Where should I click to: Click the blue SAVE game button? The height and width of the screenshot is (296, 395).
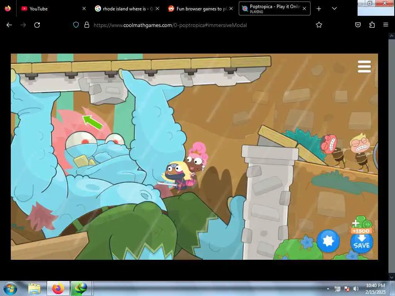point(361,242)
